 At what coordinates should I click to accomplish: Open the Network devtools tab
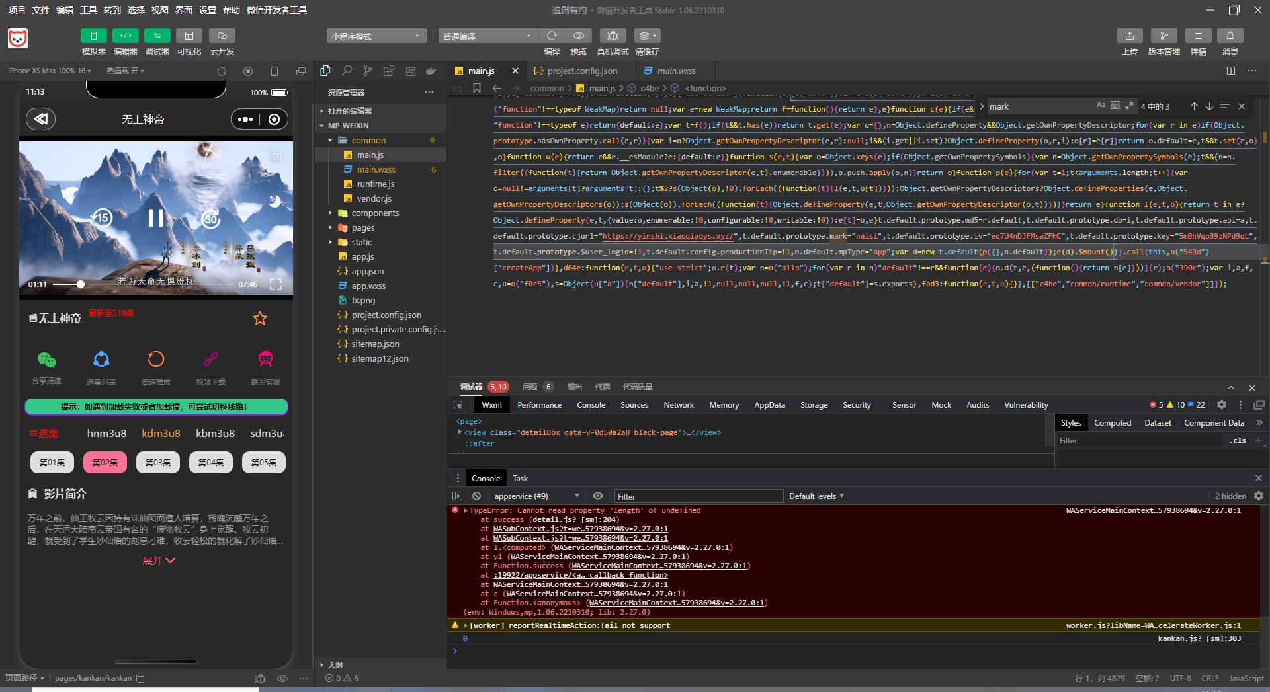coord(679,405)
